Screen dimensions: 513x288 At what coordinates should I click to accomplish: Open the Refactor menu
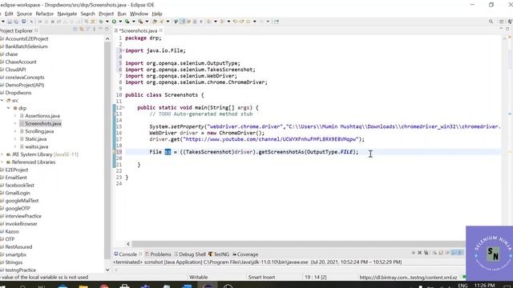45,14
